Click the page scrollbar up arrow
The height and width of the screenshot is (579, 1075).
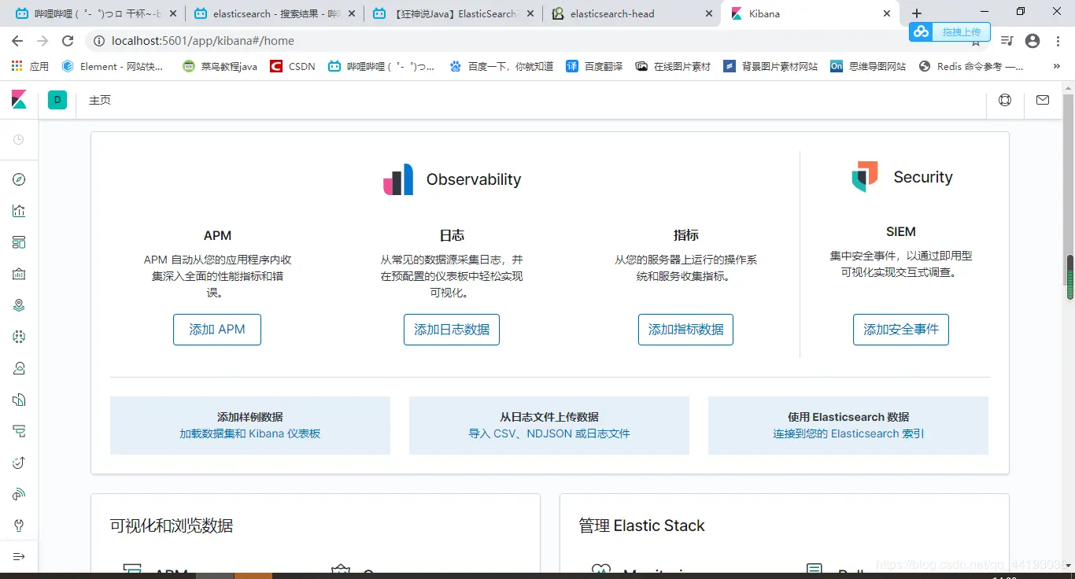(x=1069, y=87)
